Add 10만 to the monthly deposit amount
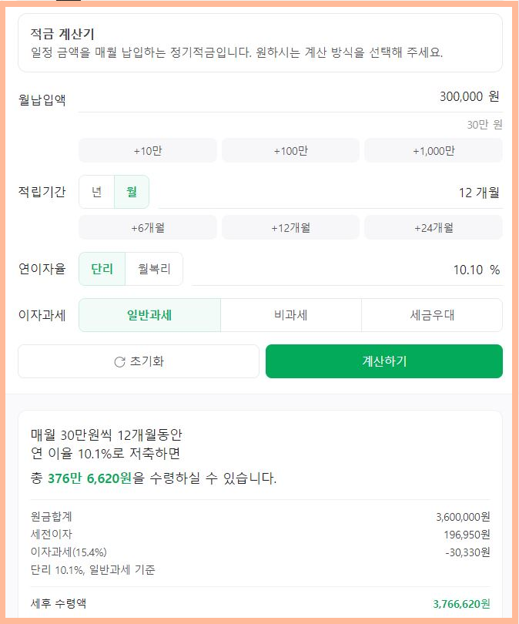Viewport: 519px width, 624px height. [x=149, y=150]
